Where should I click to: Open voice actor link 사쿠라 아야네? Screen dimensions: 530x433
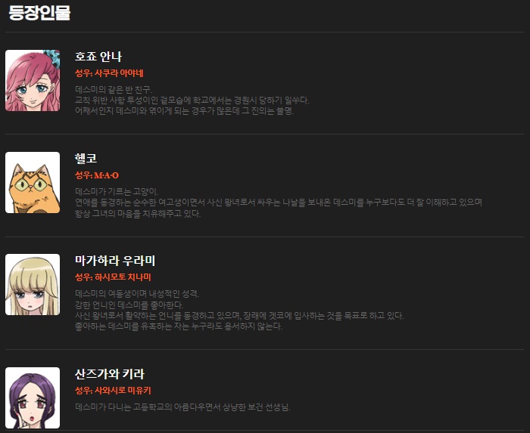(x=119, y=73)
